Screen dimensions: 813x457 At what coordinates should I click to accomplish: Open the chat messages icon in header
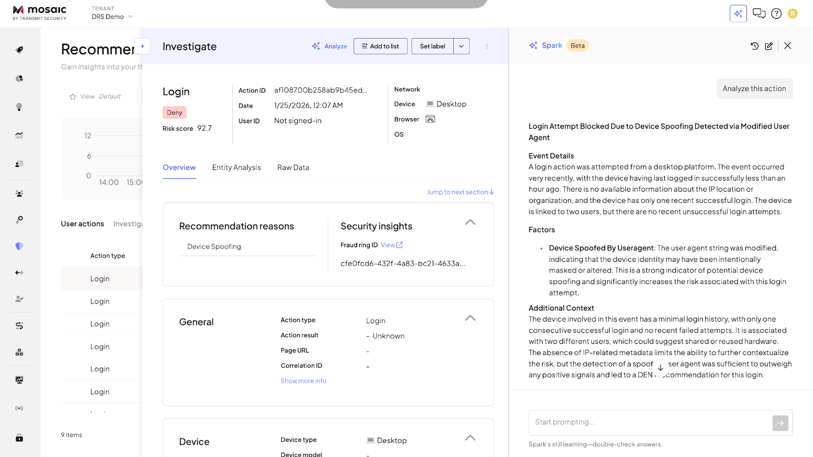coord(759,14)
